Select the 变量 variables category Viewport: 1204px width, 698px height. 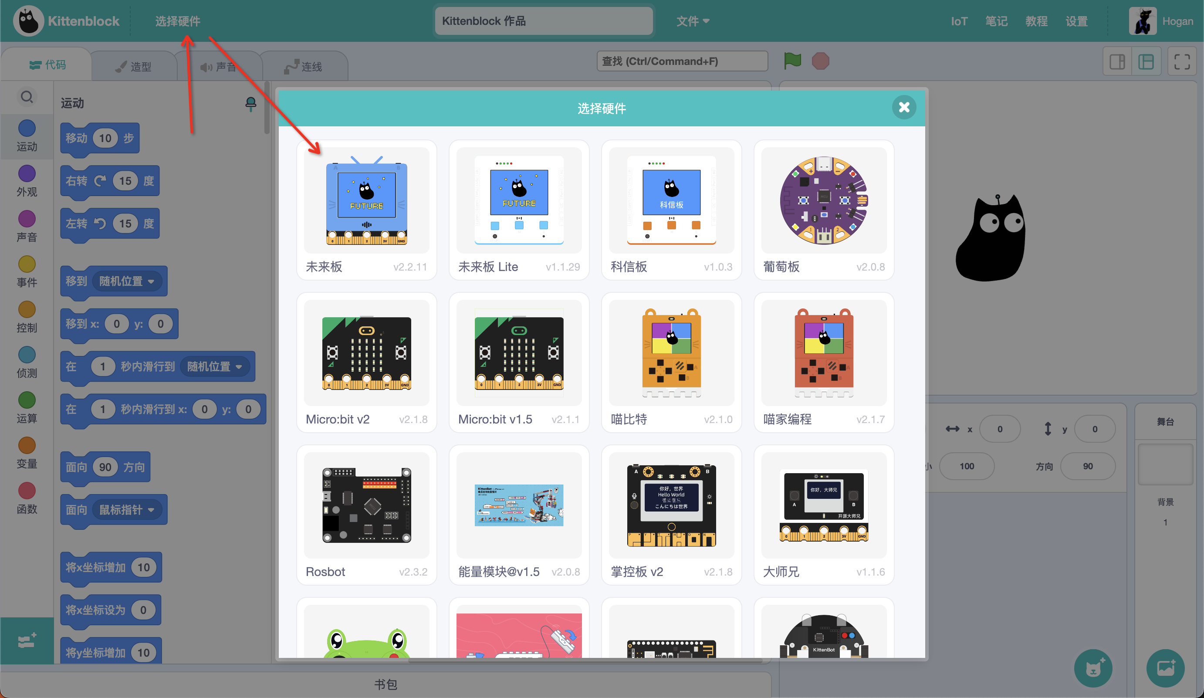pos(27,454)
